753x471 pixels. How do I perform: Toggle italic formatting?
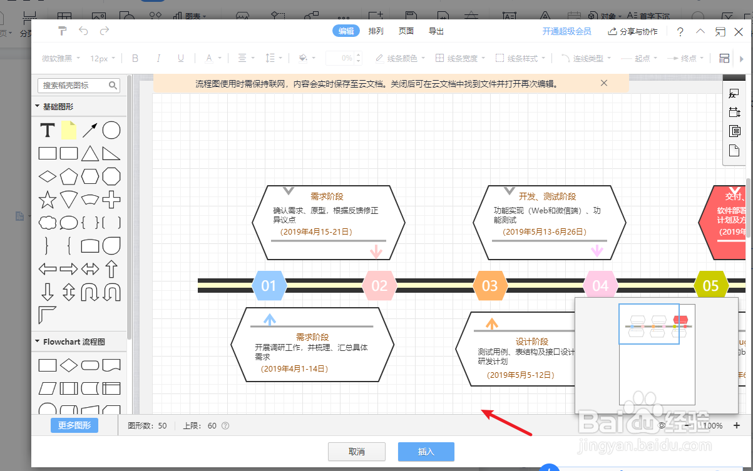click(x=158, y=58)
